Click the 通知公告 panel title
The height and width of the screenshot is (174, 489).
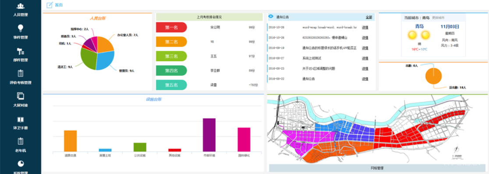[x=283, y=17]
